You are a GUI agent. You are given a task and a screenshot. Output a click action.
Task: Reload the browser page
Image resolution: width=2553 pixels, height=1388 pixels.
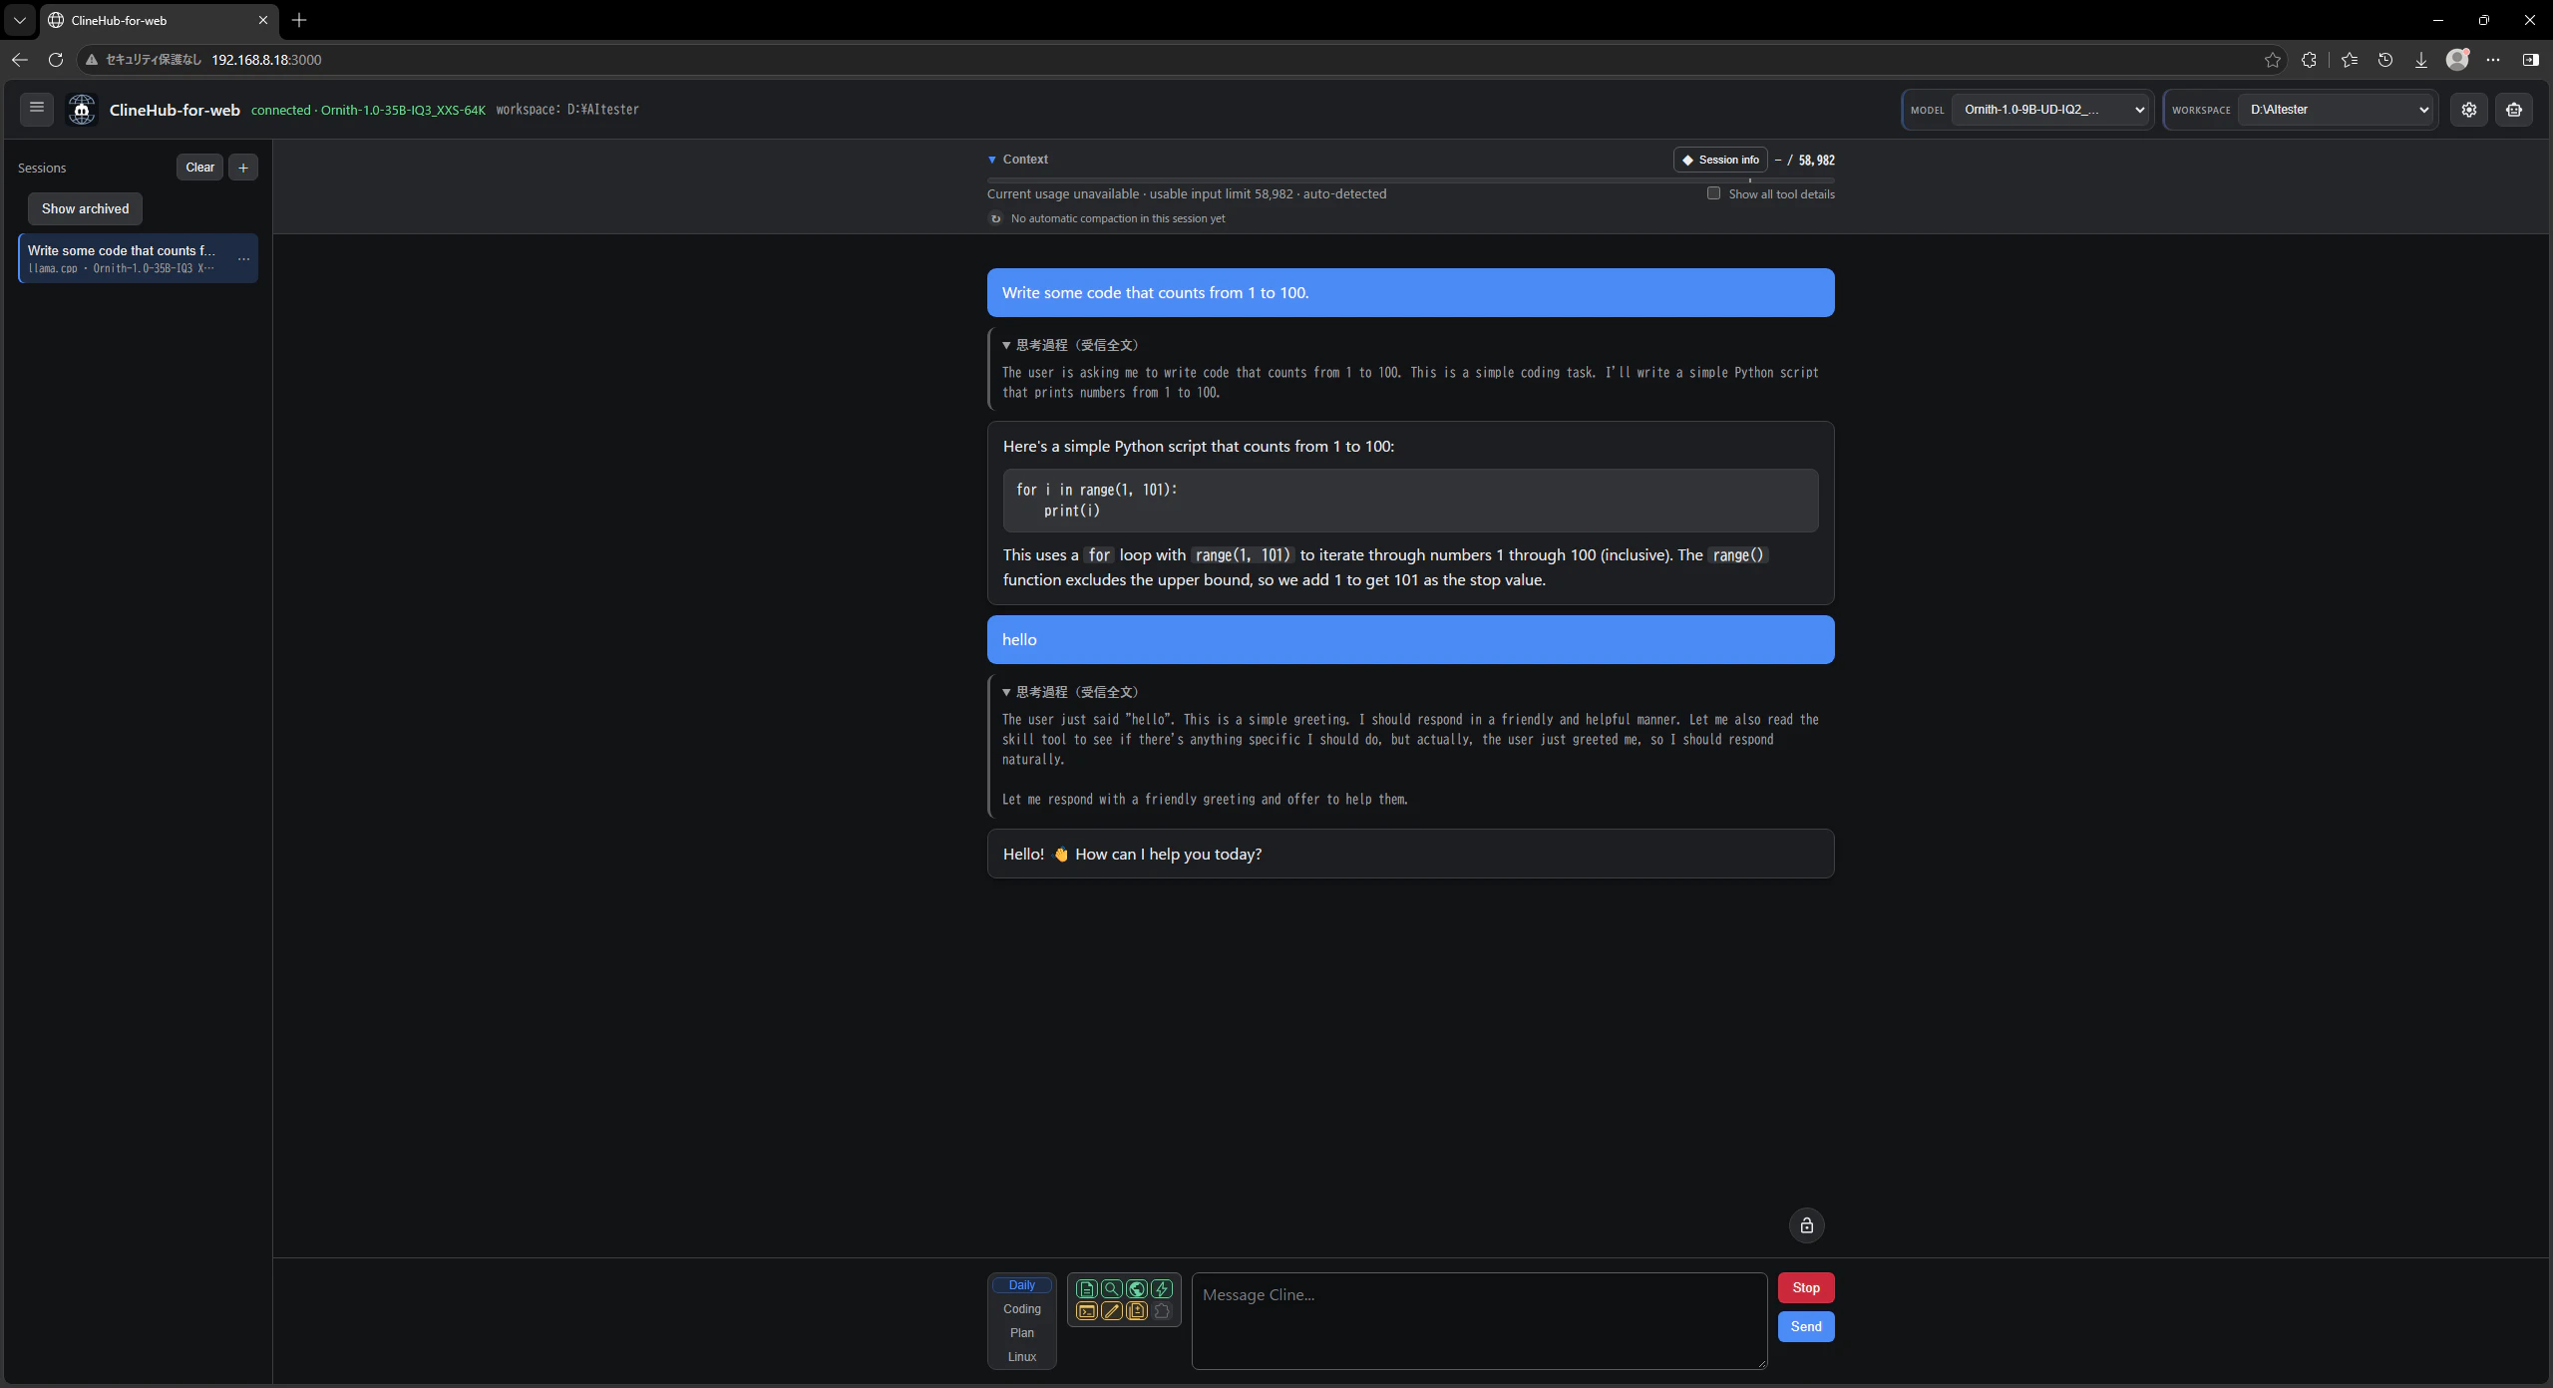click(x=56, y=60)
